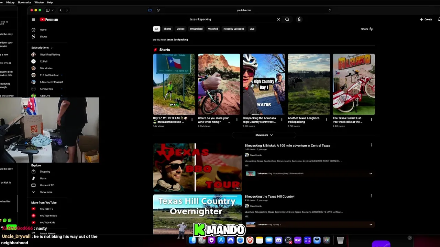Reload the page in the address bar
The image size is (440, 247).
coord(330,10)
